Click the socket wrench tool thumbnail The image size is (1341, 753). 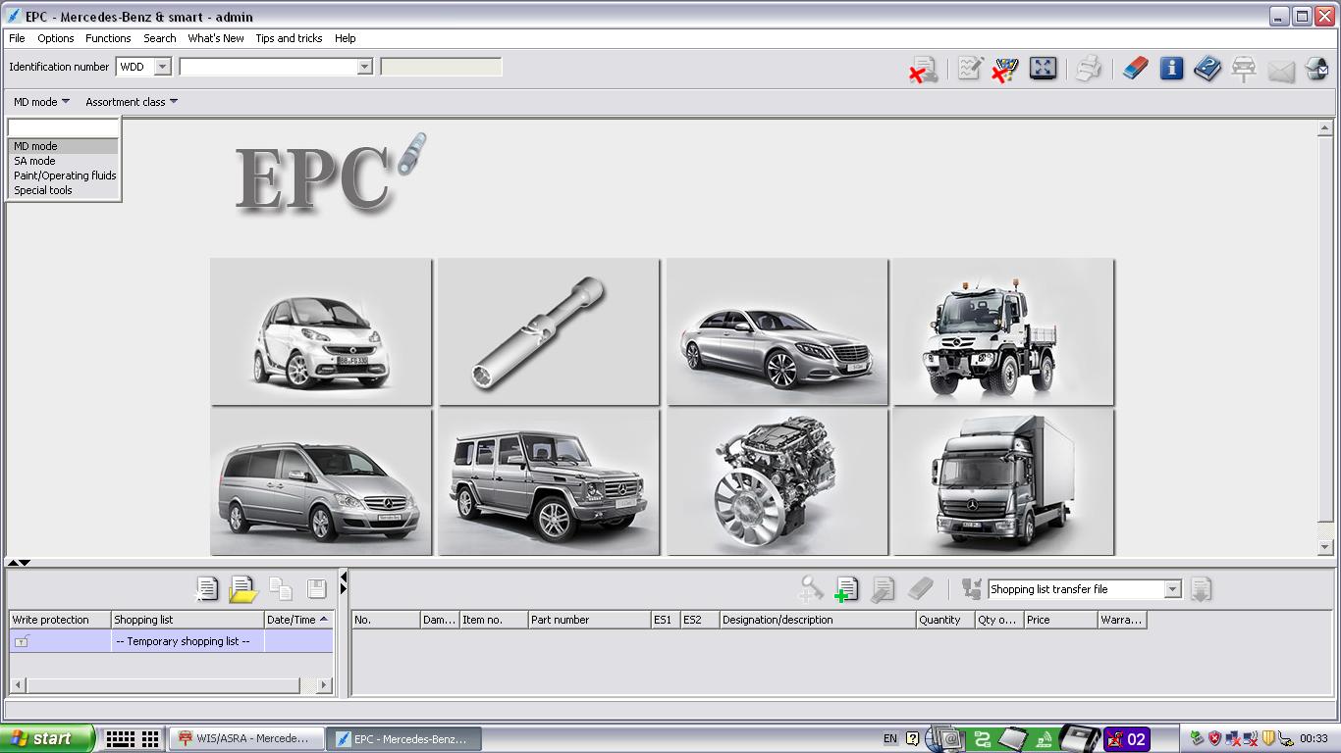point(549,331)
